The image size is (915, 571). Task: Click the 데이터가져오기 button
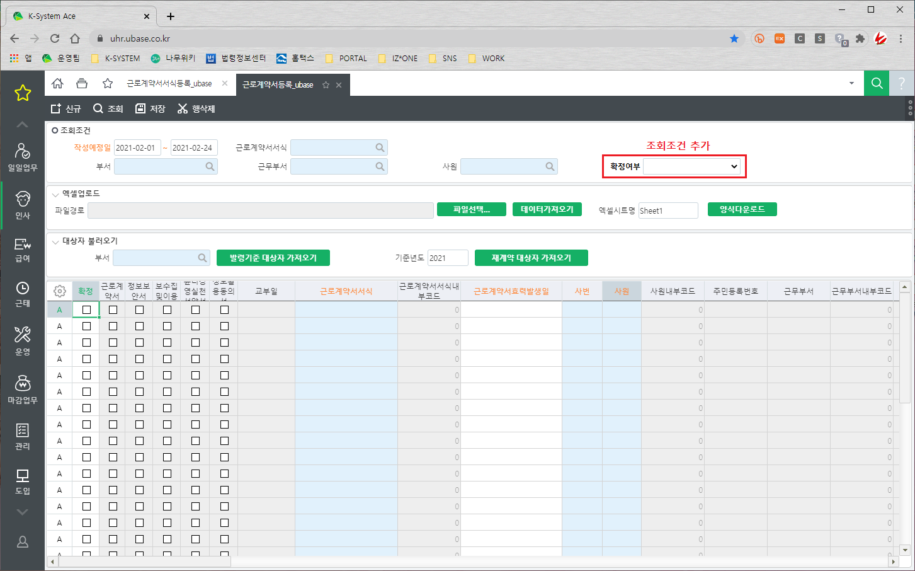click(x=547, y=209)
